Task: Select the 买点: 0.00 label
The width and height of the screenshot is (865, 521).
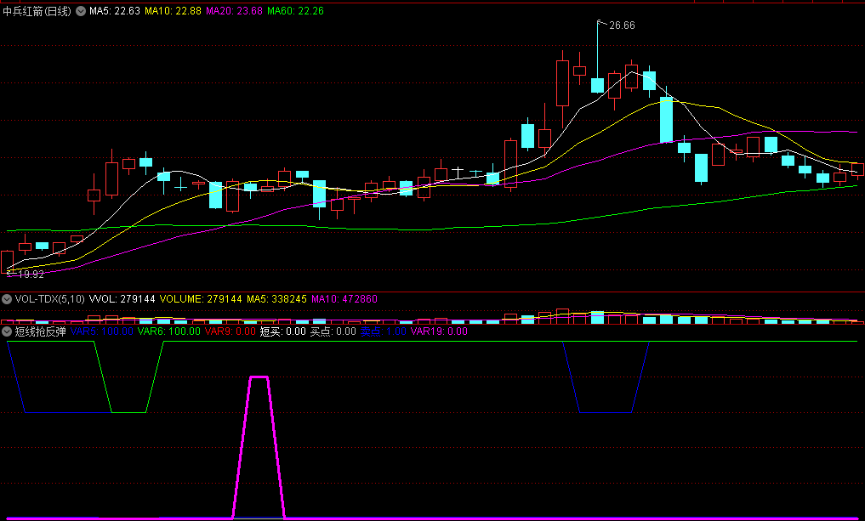Action: click(x=333, y=331)
